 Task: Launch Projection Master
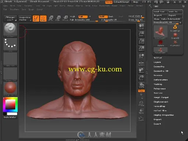(x=25, y=18)
